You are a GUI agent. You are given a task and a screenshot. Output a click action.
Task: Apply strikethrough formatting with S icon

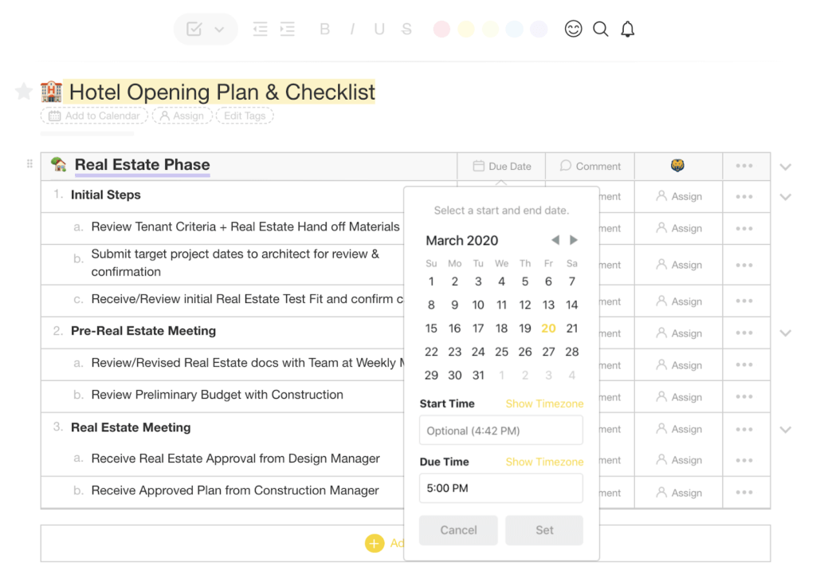tap(406, 30)
